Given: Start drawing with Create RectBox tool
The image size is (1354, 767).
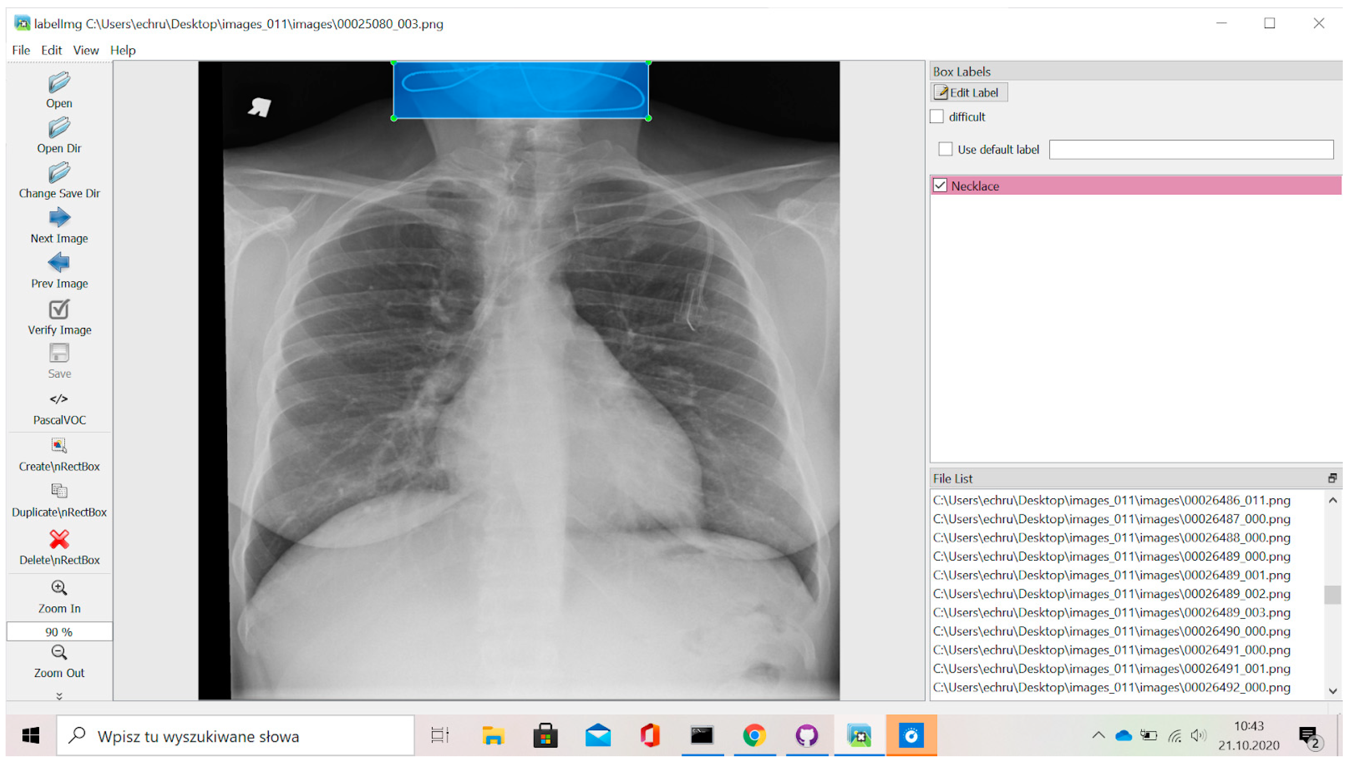Looking at the screenshot, I should pos(59,456).
